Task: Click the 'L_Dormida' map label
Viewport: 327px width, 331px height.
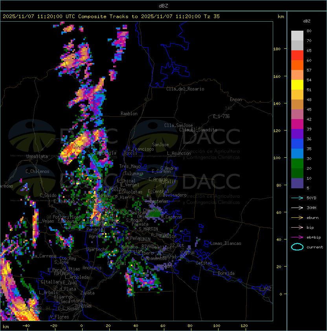Action: 224,273
